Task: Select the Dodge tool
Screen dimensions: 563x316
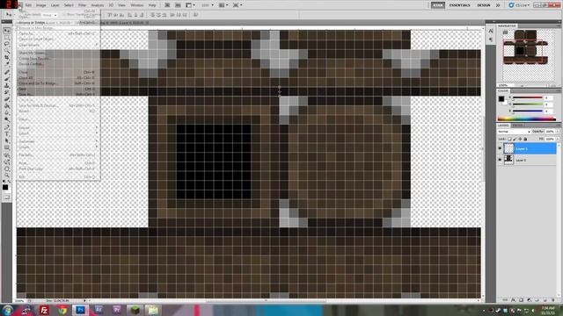Action: [6, 120]
